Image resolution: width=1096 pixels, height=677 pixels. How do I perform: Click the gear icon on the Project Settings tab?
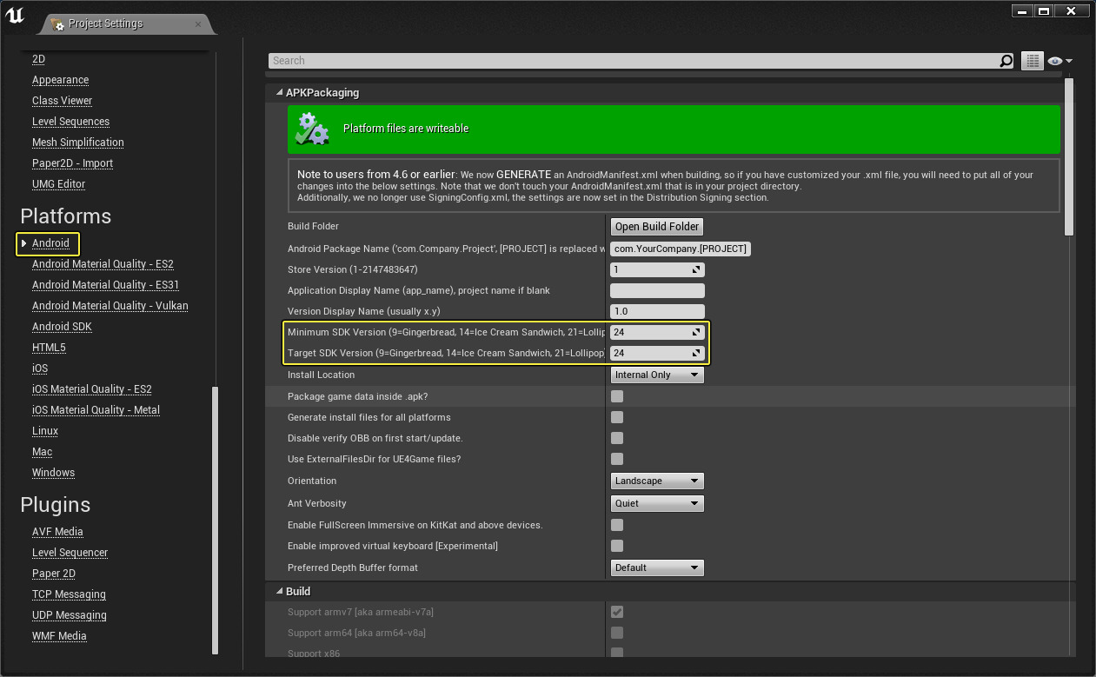59,23
